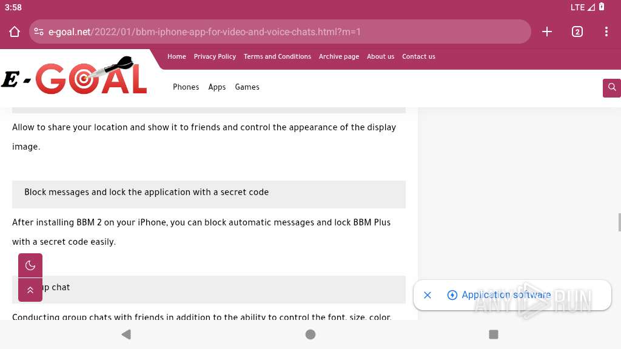Click the 'up chat' section heading

209,289
